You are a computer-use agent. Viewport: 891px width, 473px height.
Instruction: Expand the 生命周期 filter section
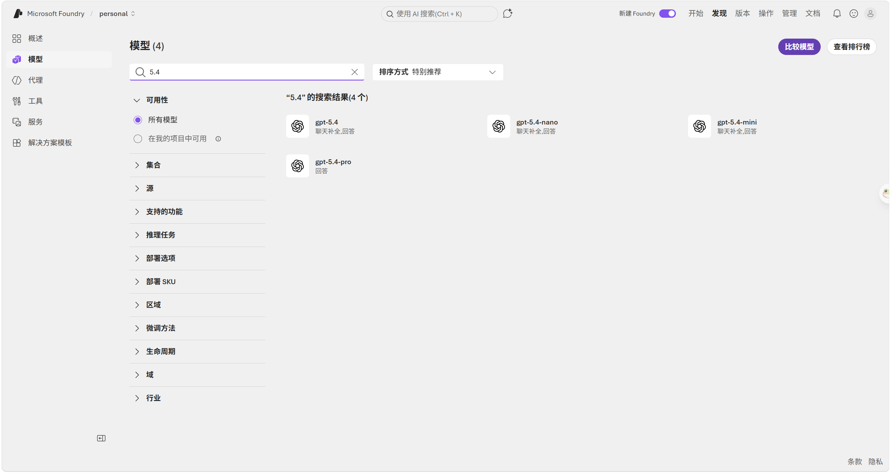pyautogui.click(x=197, y=352)
